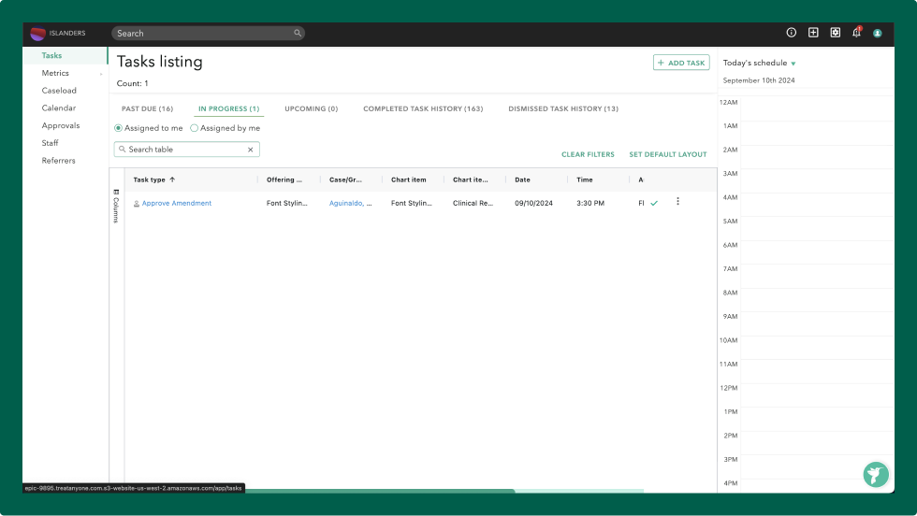The image size is (917, 516).
Task: Expand the Metrics submenu arrow
Action: pos(101,74)
